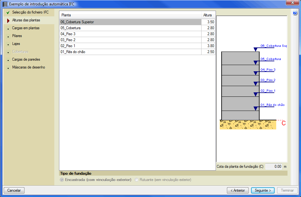The height and width of the screenshot is (197, 301).
Task: Click the Altura column header
Action: [208, 15]
